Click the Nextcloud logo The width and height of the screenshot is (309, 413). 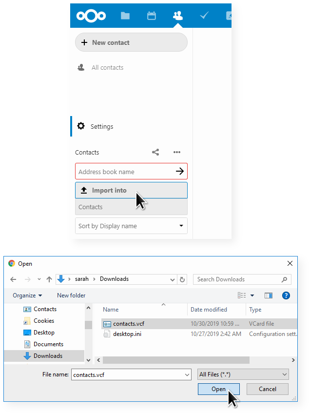click(x=91, y=16)
